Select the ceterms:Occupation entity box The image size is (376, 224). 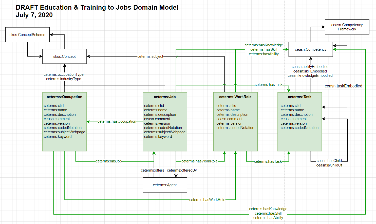[65, 122]
